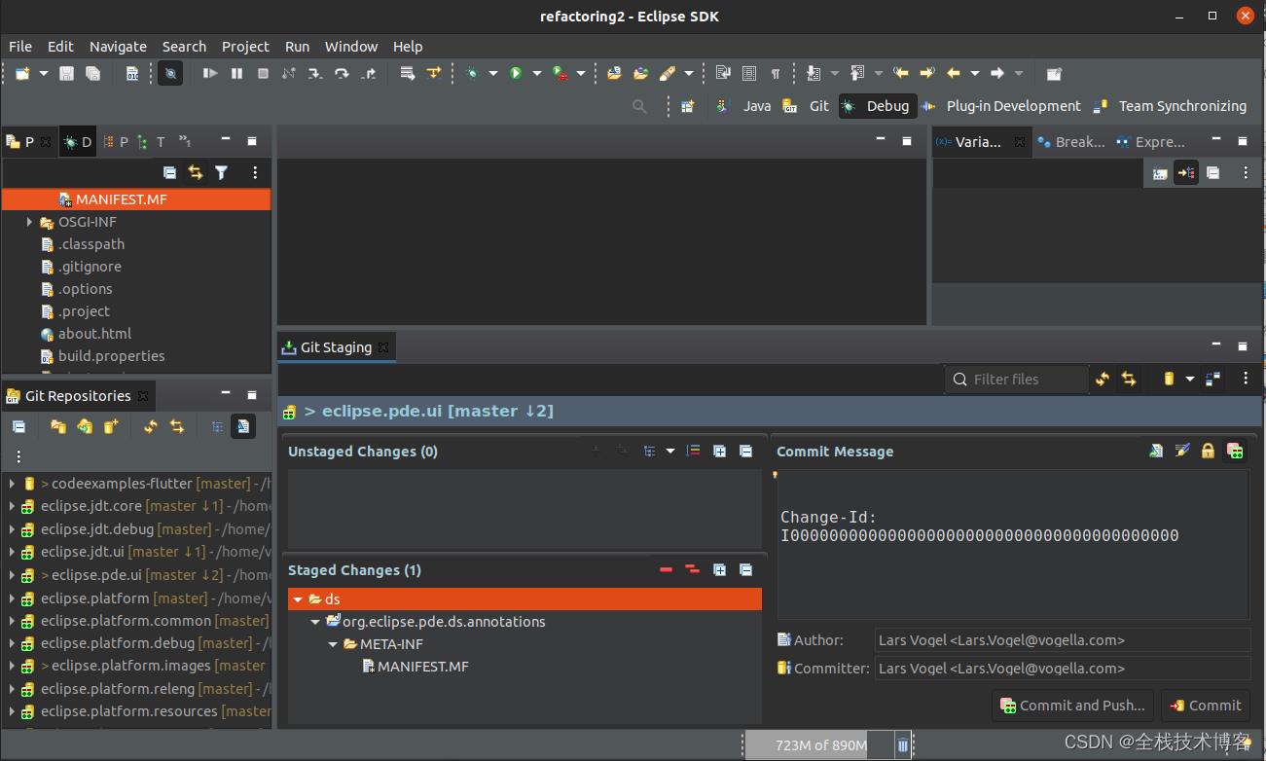Switch to the Java perspective
Image resolution: width=1266 pixels, height=761 pixels.
(x=745, y=106)
